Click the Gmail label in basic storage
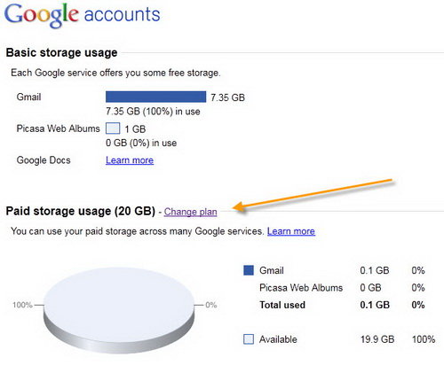This screenshot has width=444, height=365. [x=28, y=97]
